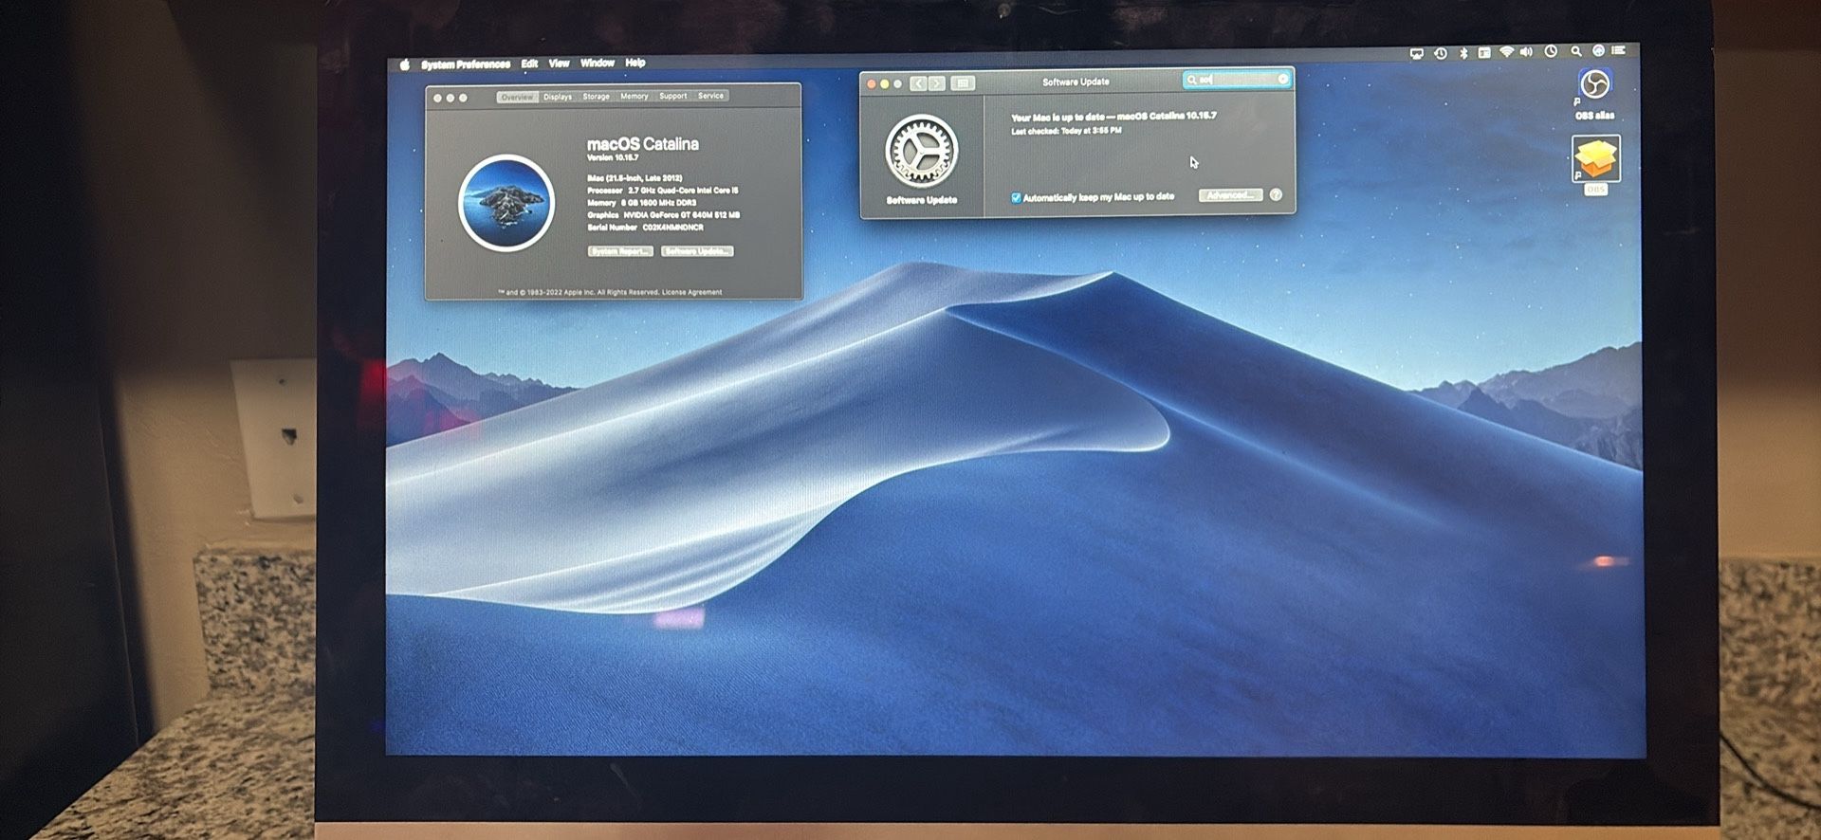Click the Advanced button in Software Update
1821x840 pixels.
pyautogui.click(x=1230, y=195)
